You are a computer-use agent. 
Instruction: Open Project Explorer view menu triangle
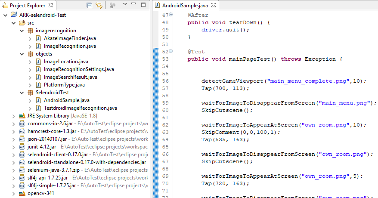tap(124, 4)
